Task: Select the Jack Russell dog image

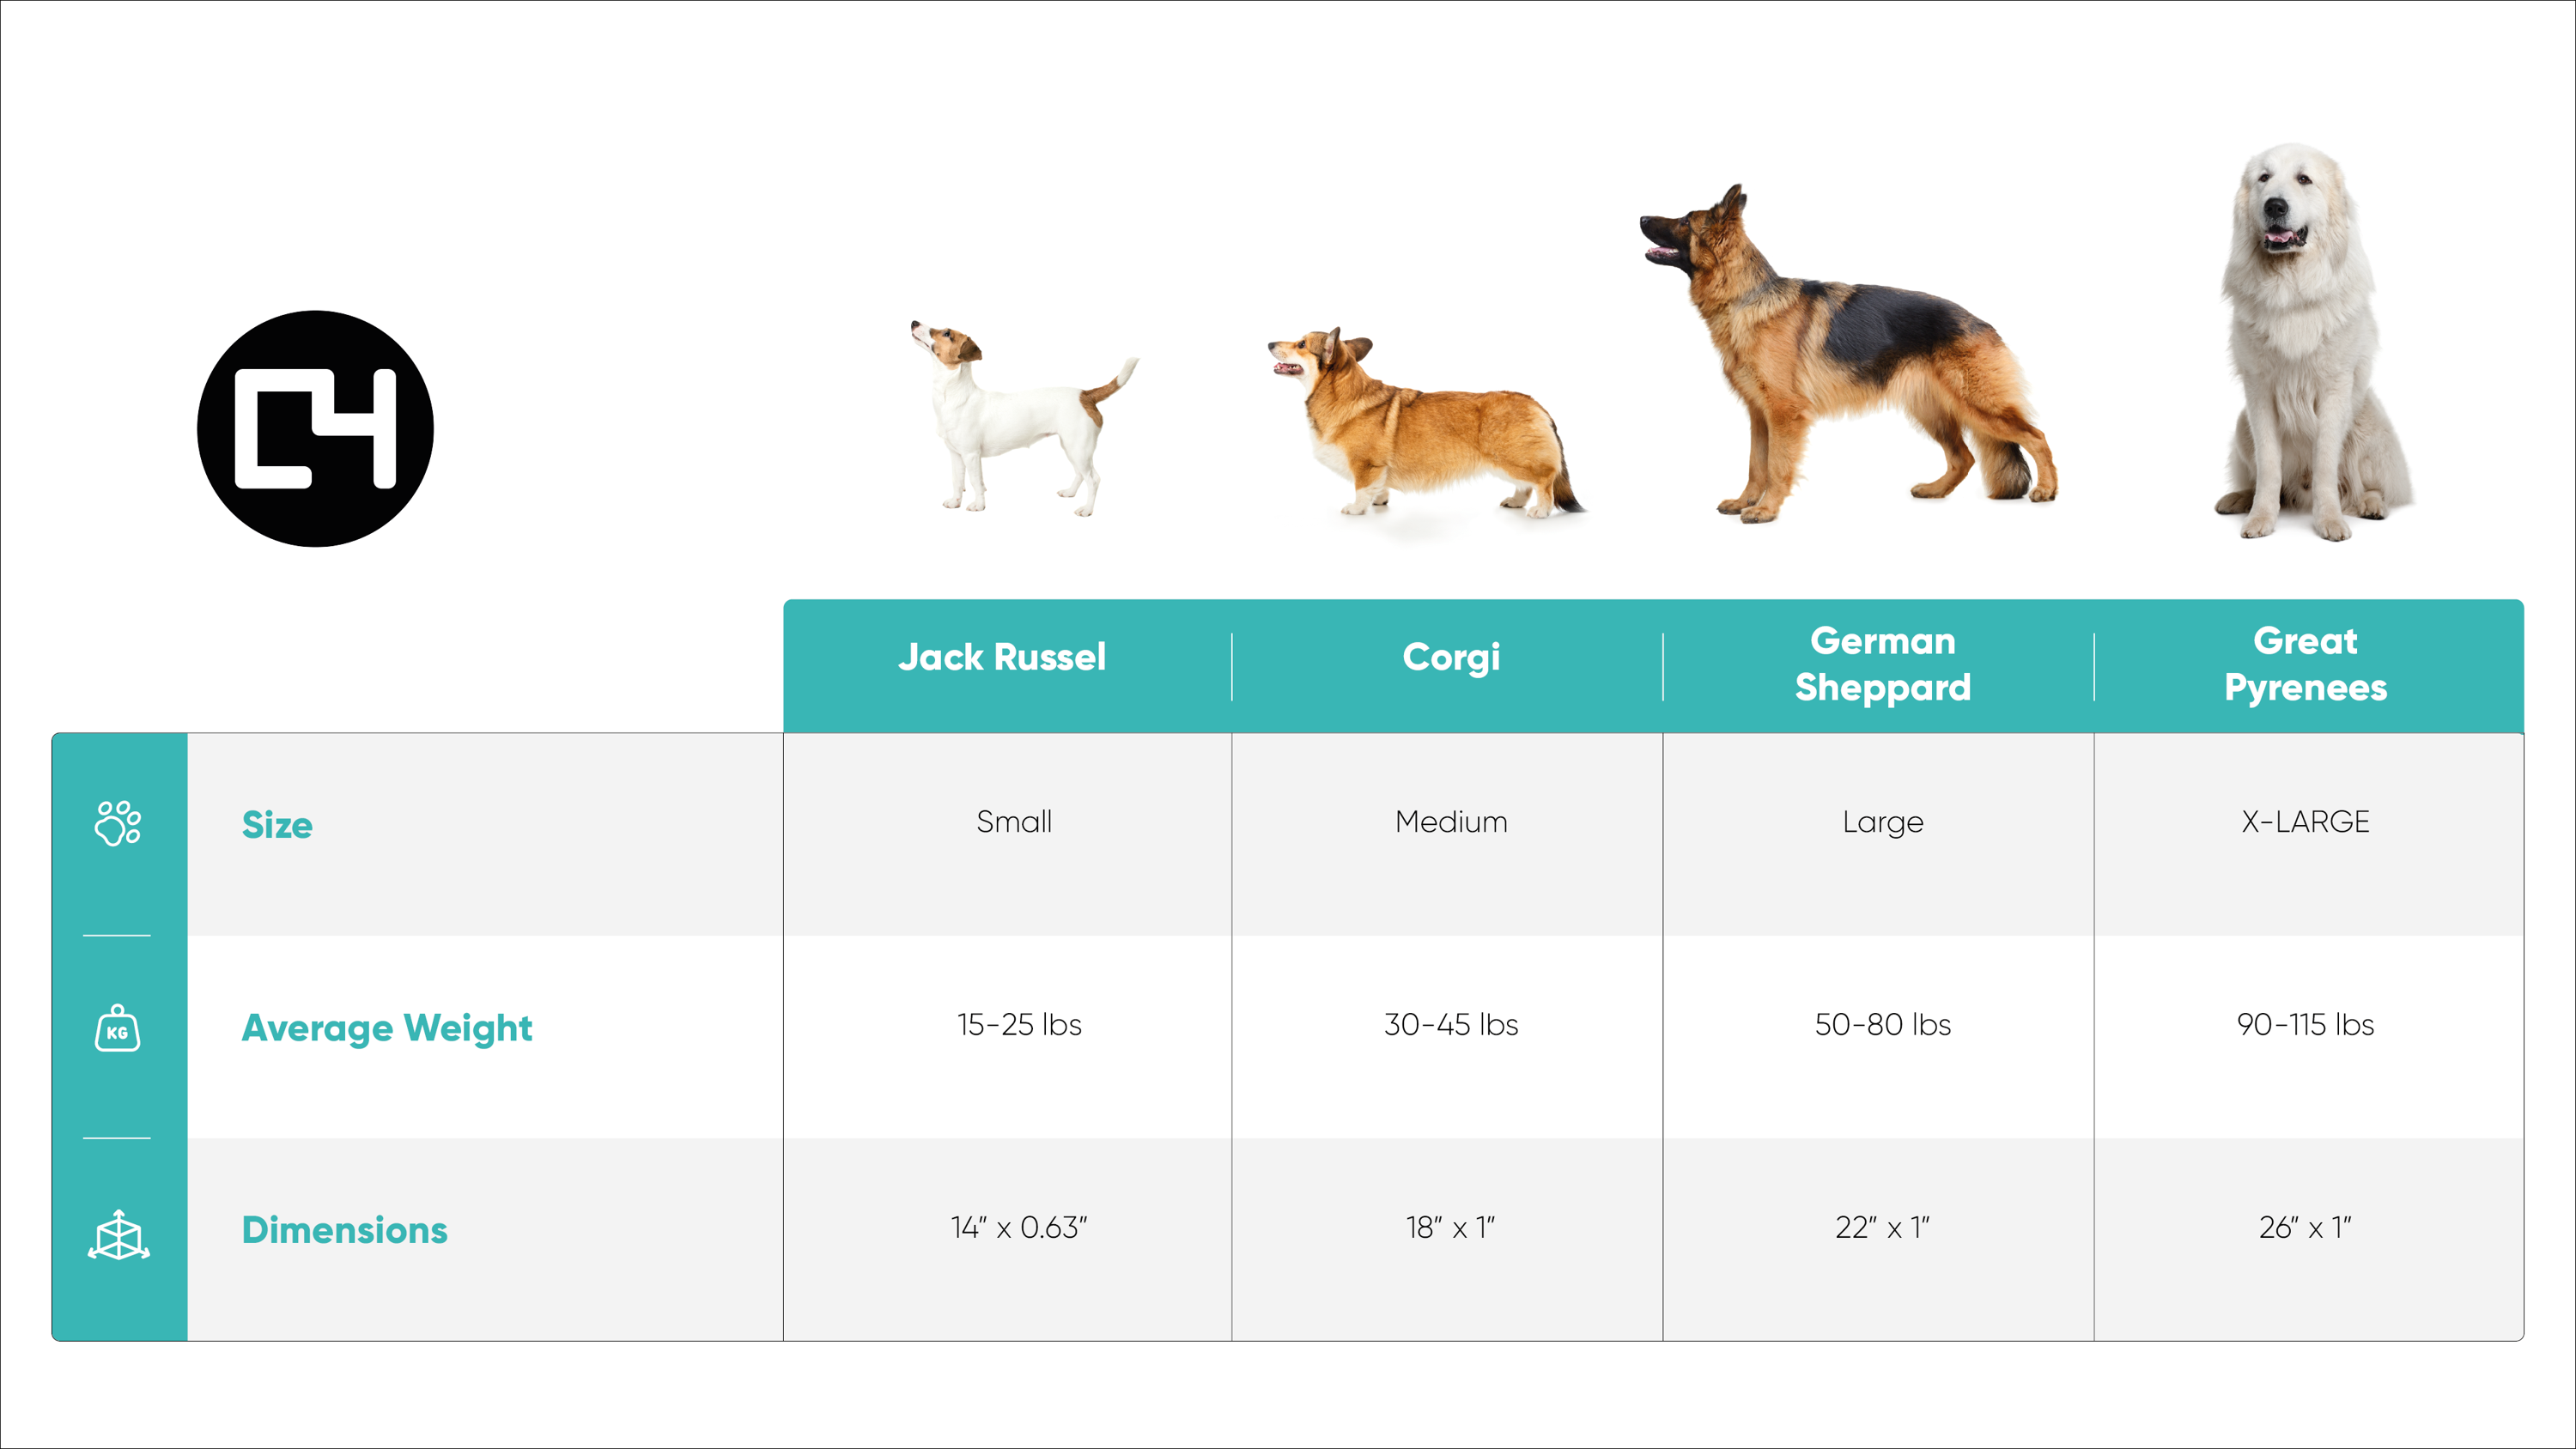Action: tap(1023, 418)
